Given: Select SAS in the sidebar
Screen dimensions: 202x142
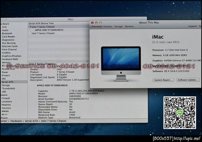Looking at the screenshot, I should point(4,79).
